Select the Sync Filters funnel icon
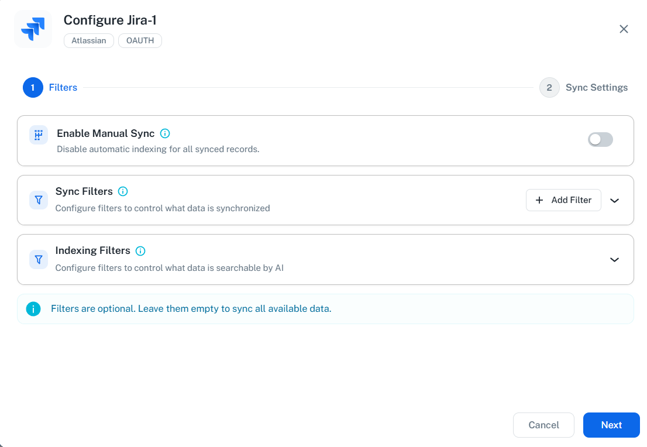The image size is (647, 447). [x=38, y=200]
